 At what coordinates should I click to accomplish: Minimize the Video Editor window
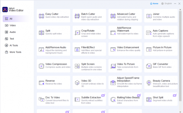coord(175,4)
